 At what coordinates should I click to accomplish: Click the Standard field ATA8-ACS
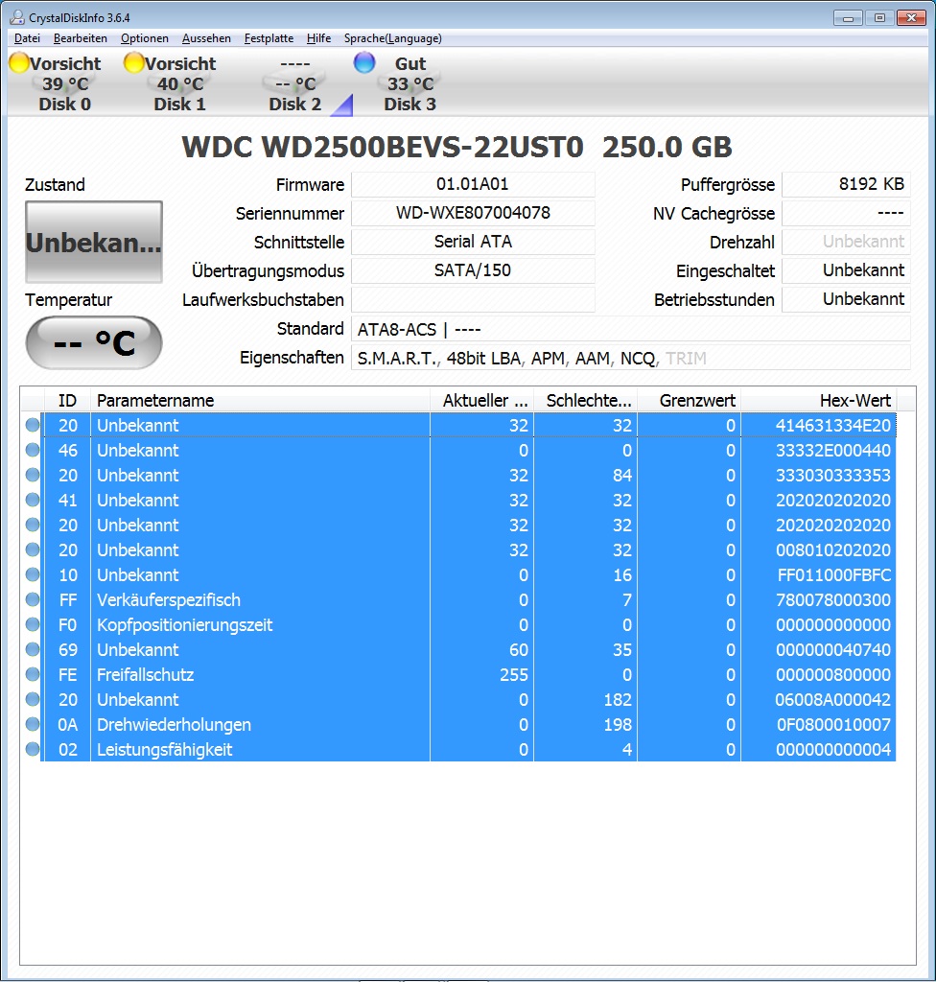coord(631,329)
